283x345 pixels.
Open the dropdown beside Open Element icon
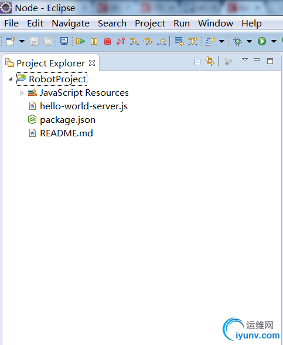pos(222,41)
